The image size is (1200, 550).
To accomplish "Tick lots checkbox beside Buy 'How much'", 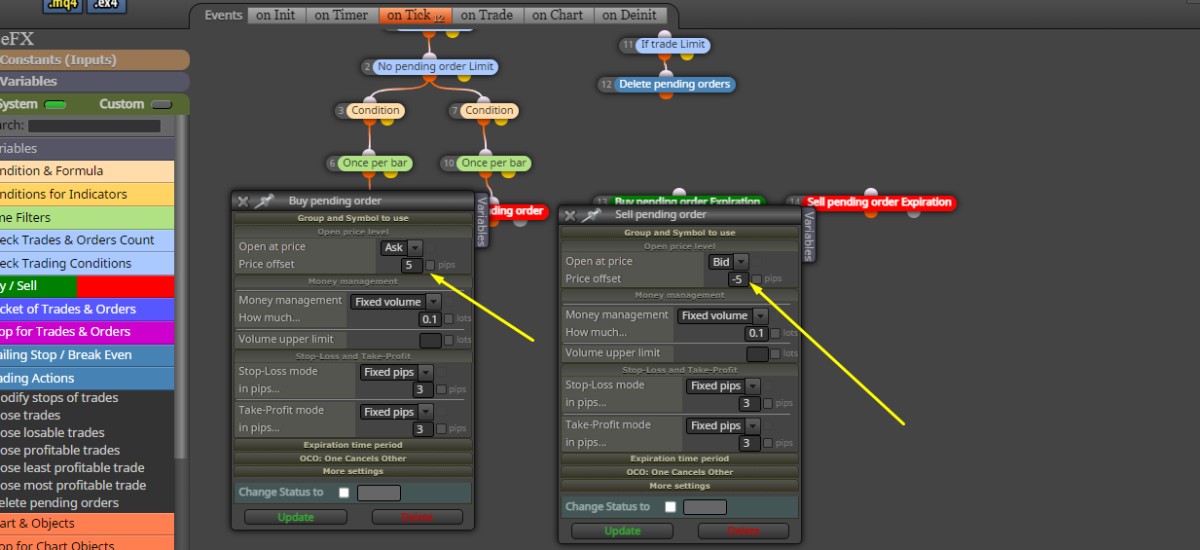I will [x=449, y=319].
